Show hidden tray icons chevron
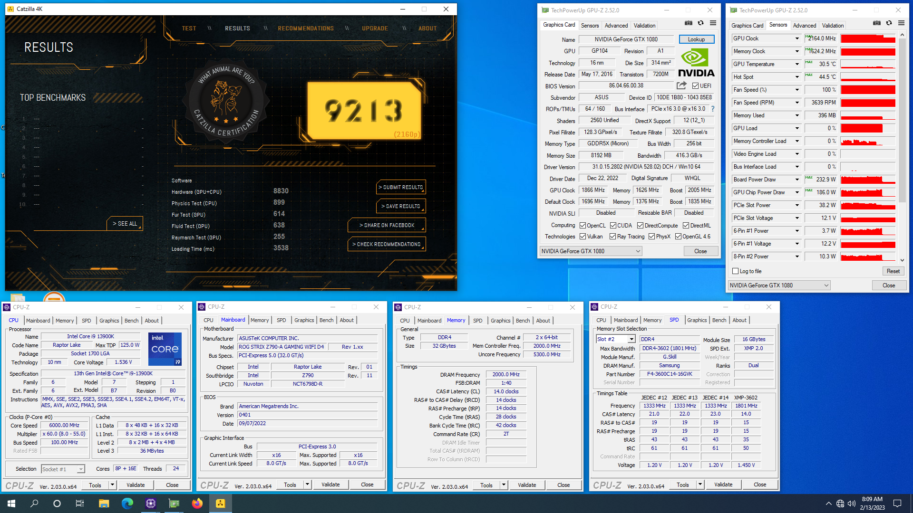This screenshot has height=513, width=913. [x=829, y=503]
